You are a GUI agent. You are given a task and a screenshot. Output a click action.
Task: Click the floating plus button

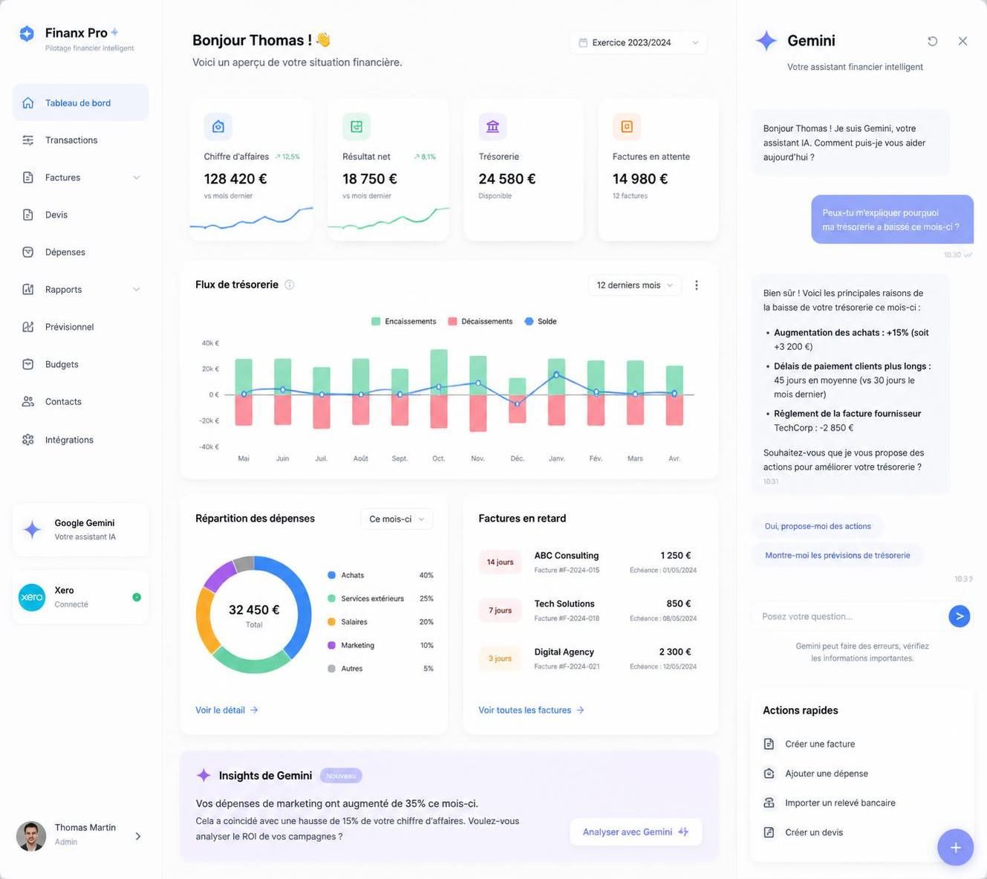pos(956,847)
